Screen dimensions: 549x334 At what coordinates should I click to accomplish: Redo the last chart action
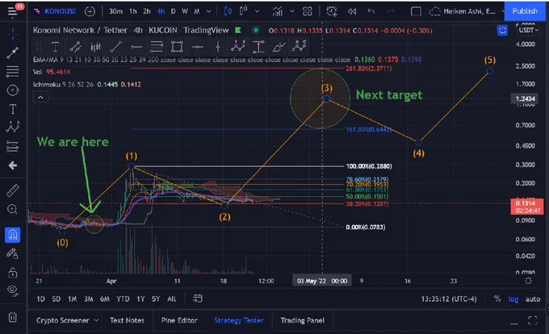tap(391, 11)
